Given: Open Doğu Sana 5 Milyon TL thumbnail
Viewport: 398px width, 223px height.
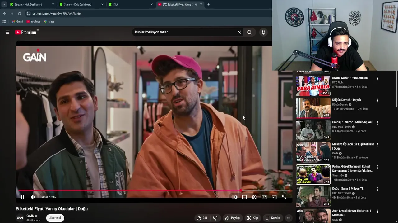Looking at the screenshot, I should [313, 196].
